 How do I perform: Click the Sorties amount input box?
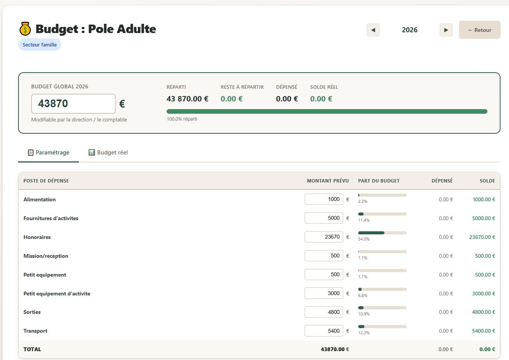click(324, 312)
